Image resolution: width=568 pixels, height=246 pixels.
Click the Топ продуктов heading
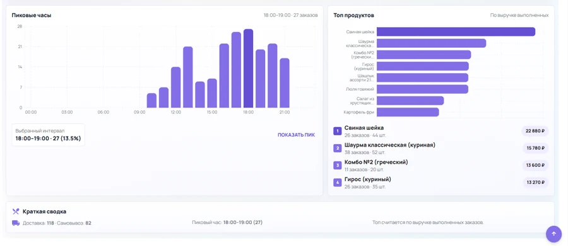(x=354, y=16)
